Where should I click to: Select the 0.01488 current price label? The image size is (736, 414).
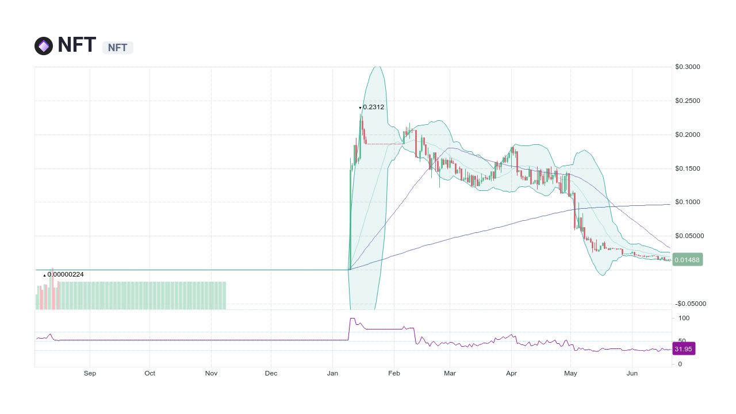[x=687, y=260]
